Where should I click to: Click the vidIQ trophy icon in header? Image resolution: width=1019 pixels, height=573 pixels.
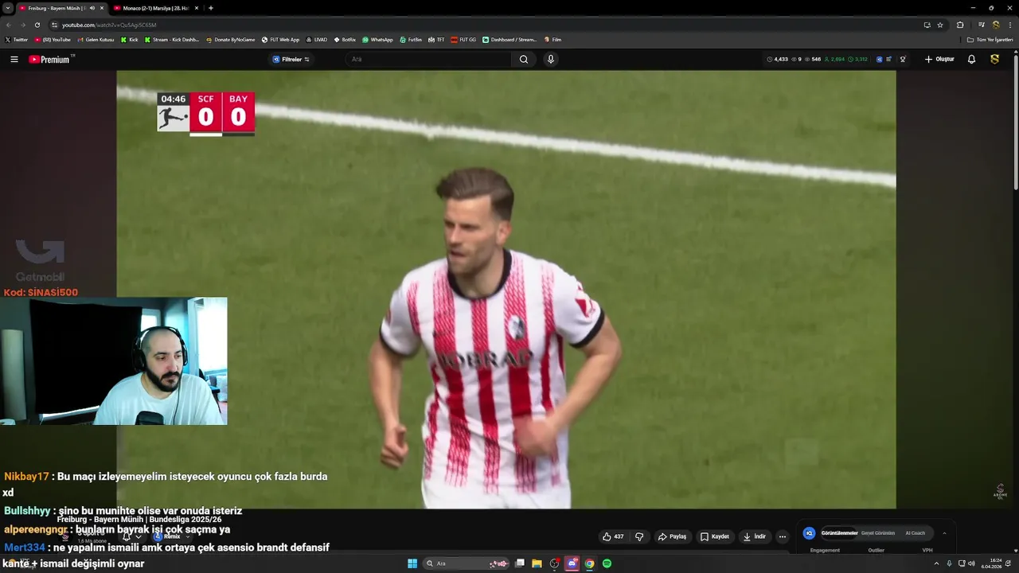coord(903,60)
